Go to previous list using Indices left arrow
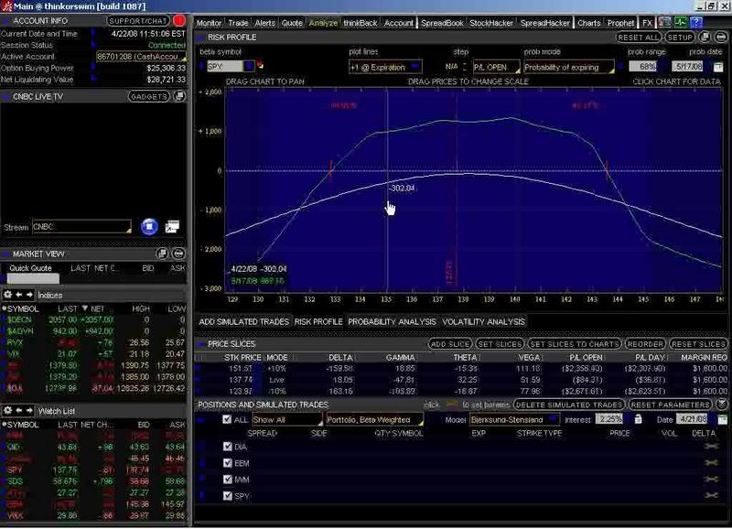 pyautogui.click(x=18, y=295)
